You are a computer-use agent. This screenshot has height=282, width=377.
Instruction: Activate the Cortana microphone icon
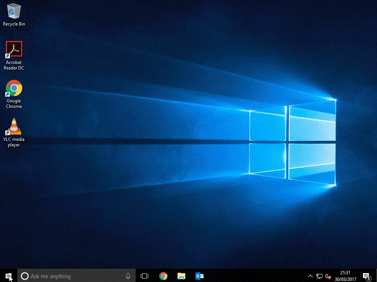point(128,276)
